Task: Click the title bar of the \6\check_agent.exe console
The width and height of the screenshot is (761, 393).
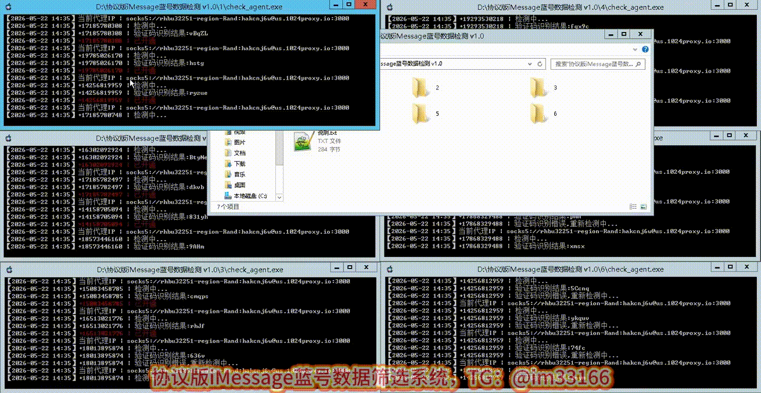Action: coord(570,270)
